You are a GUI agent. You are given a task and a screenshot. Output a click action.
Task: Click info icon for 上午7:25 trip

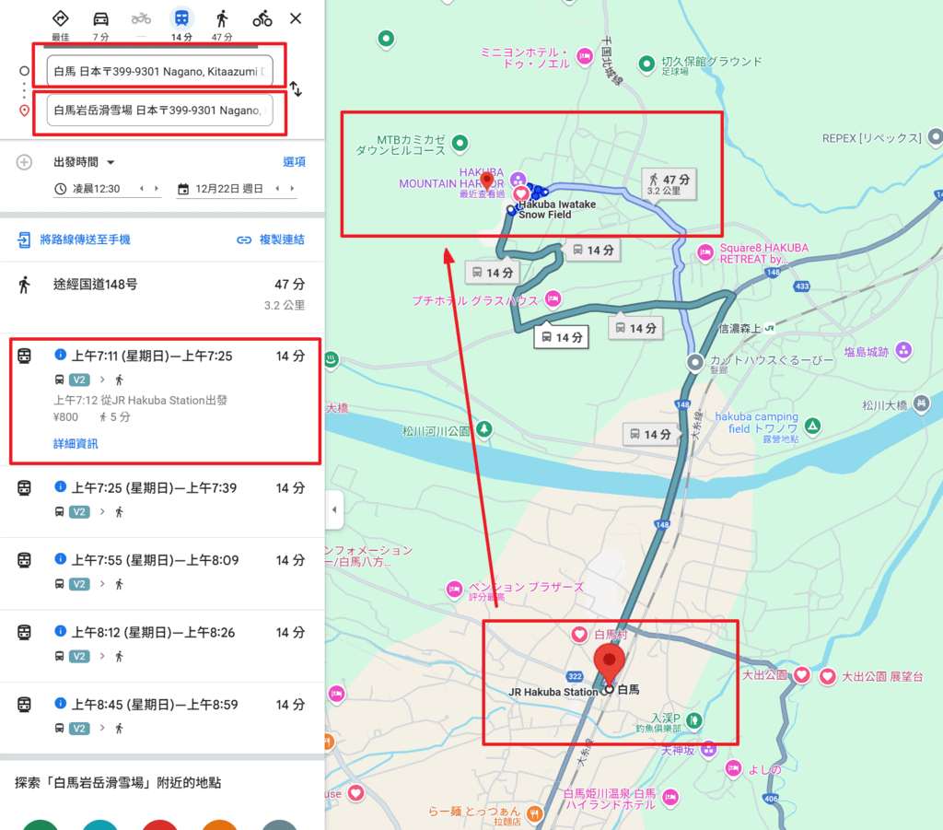(60, 486)
